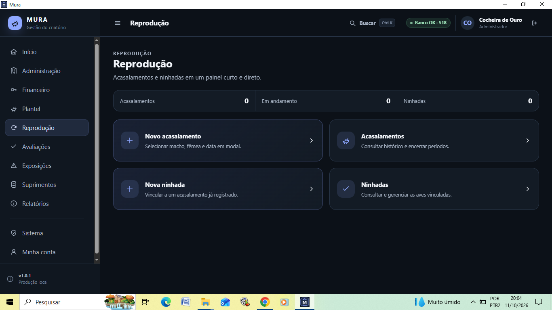Image resolution: width=552 pixels, height=310 pixels.
Task: Click the Ctrl K shortcut badge
Action: tap(387, 23)
